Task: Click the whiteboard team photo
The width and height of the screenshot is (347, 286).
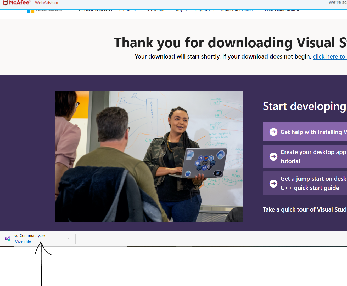Action: point(149,156)
